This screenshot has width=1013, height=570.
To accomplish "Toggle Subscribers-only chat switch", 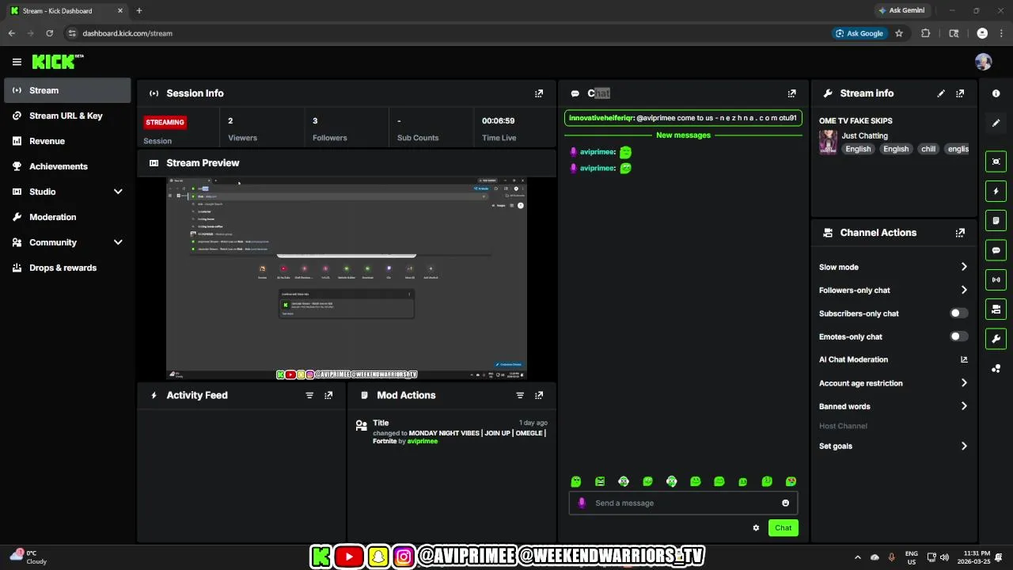I will pos(958,313).
